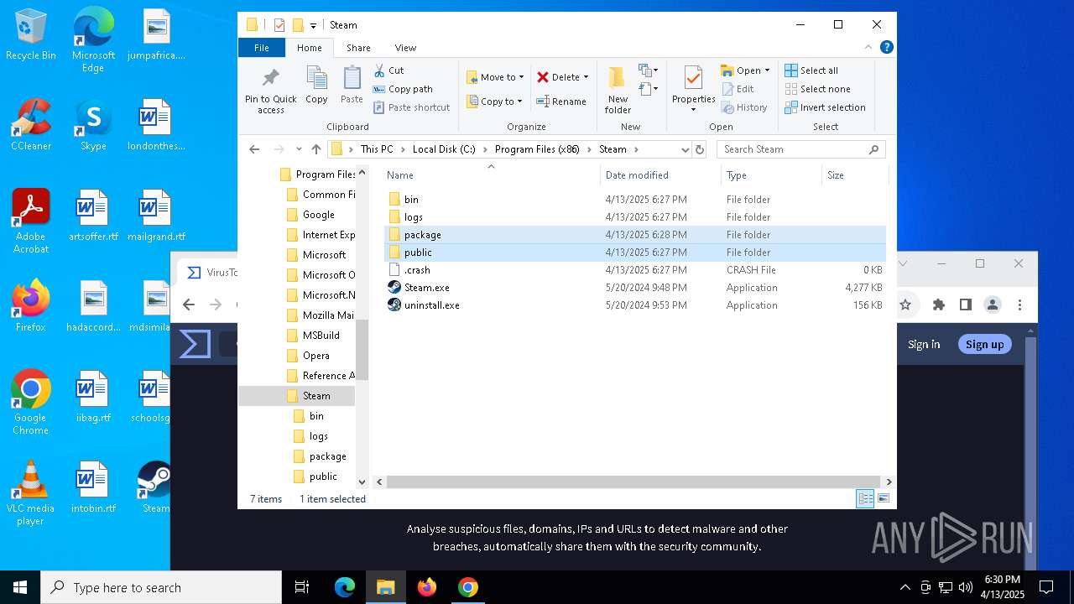The height and width of the screenshot is (604, 1074).
Task: Go back in Explorer navigation
Action: [255, 149]
